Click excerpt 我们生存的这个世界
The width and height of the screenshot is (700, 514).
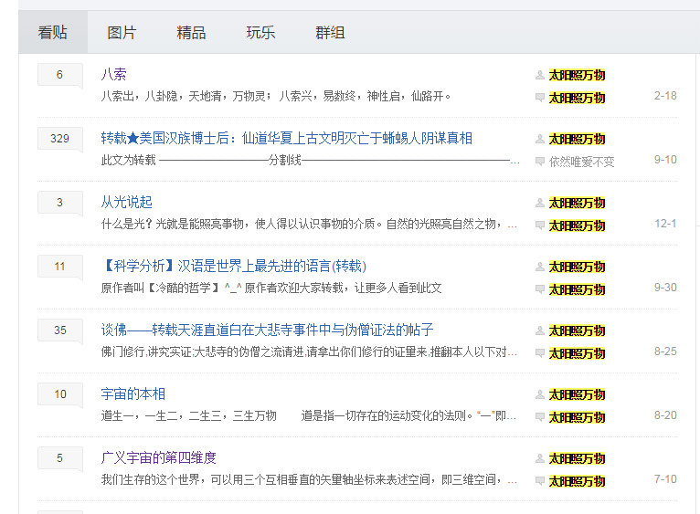(x=310, y=479)
